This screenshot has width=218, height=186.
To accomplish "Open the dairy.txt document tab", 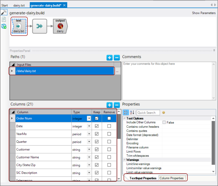I will (19, 5).
